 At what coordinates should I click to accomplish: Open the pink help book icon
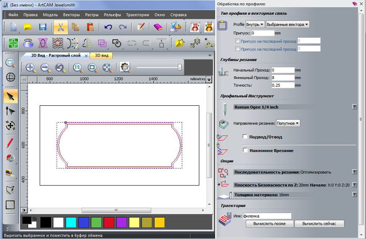(158, 27)
